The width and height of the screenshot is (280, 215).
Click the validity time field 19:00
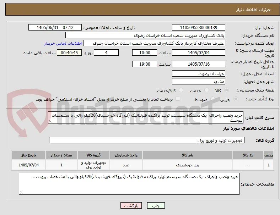145,64
